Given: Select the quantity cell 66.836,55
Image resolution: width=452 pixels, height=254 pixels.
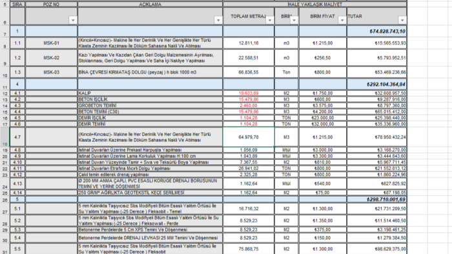Looking at the screenshot, I should (x=249, y=72).
